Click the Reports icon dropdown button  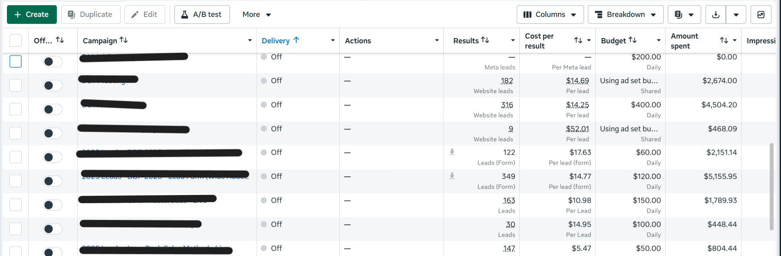tap(684, 15)
